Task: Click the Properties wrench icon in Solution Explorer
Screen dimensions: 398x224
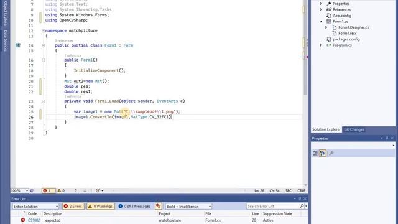Action: click(x=329, y=4)
